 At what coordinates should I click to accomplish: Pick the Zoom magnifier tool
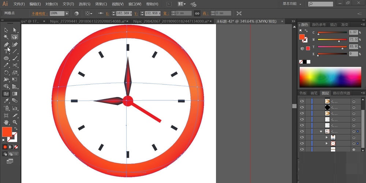[x=15, y=122]
